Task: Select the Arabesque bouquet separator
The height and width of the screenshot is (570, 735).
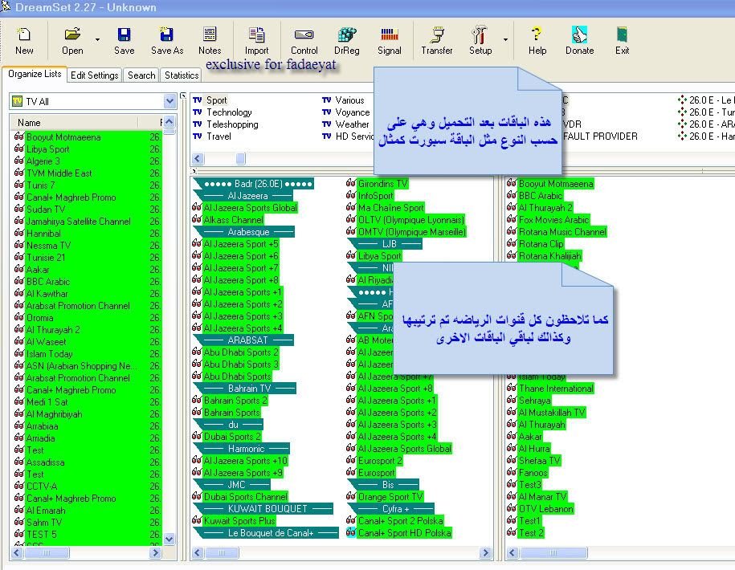Action: [x=243, y=232]
